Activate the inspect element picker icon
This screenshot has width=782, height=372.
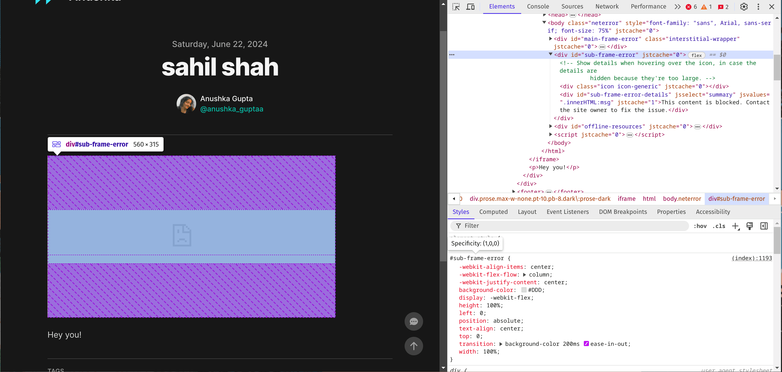[456, 7]
